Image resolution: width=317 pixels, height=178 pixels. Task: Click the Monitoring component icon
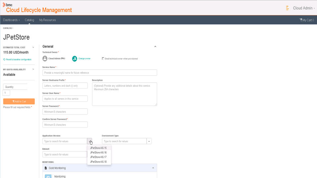(48, 176)
